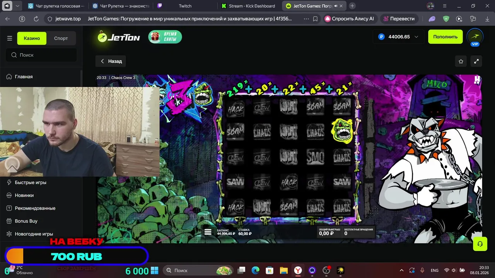Screen dimensions: 495x278
Task: Open Рекомендованные in the sidebar
Action: click(x=35, y=208)
